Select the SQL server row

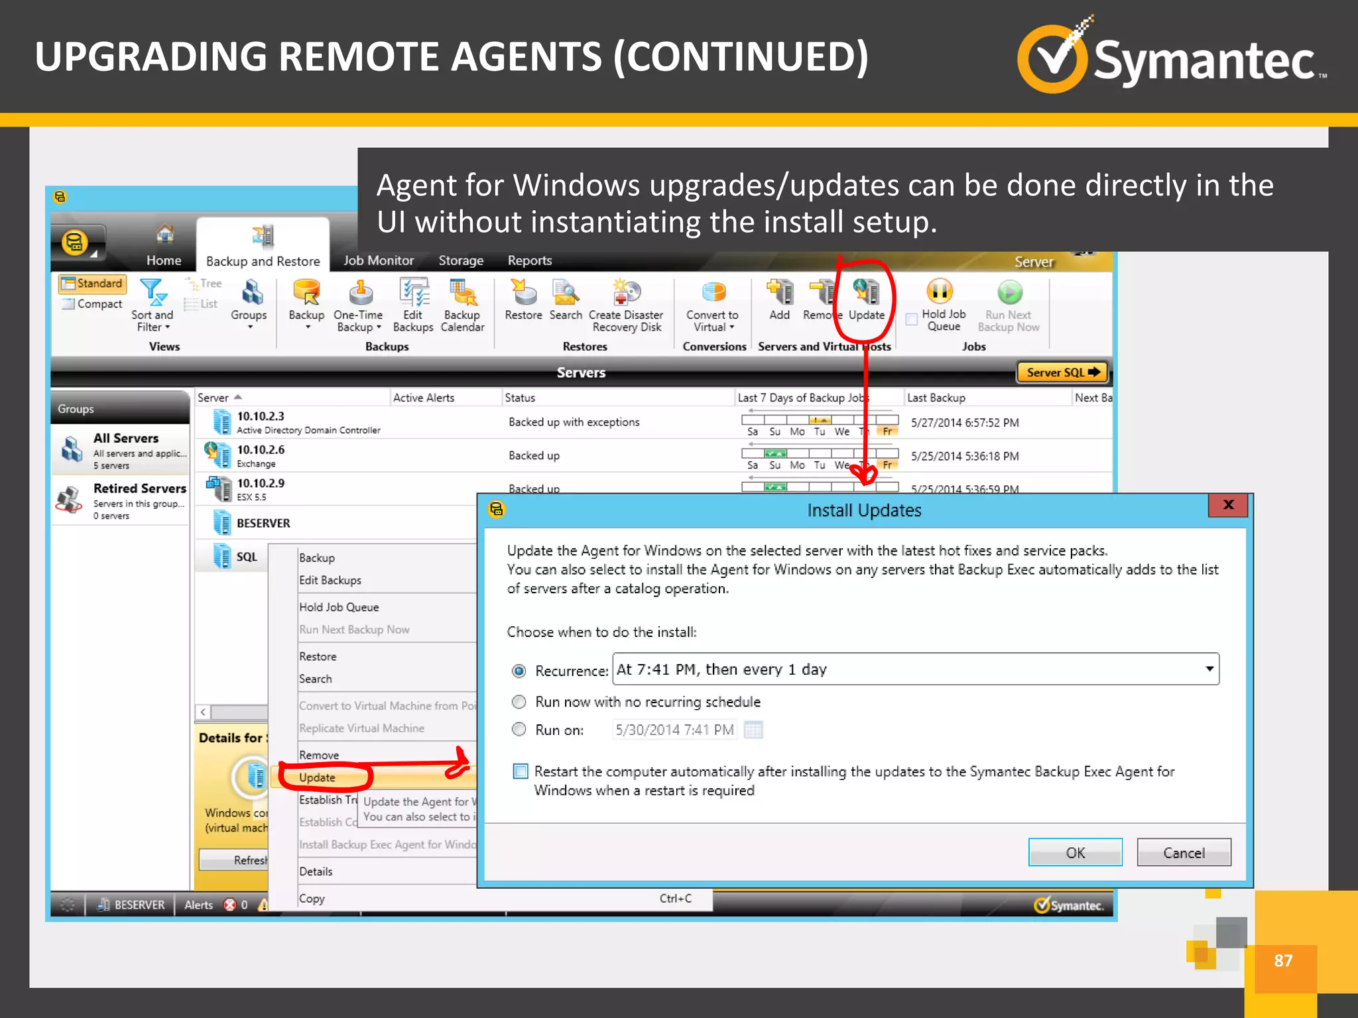232,556
